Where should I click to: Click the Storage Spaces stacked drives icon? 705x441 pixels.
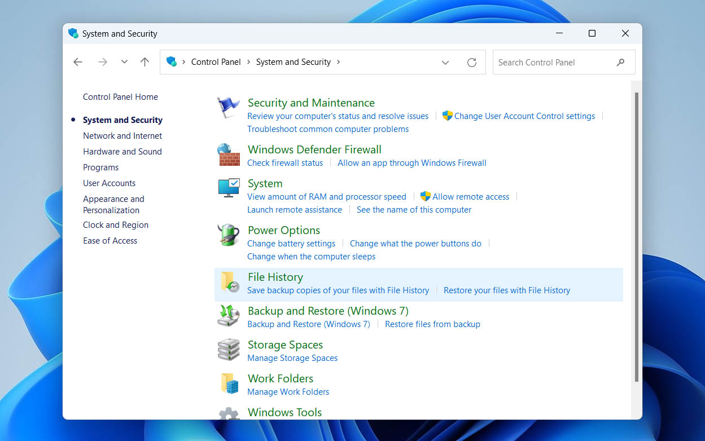[x=229, y=350]
